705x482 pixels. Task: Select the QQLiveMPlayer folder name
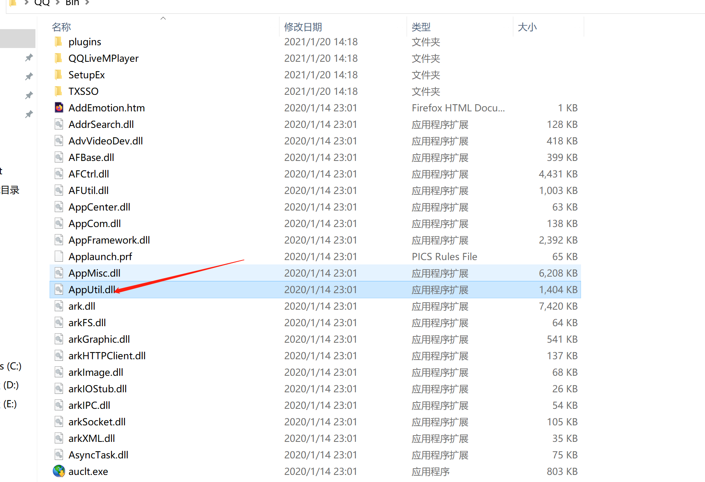[104, 59]
